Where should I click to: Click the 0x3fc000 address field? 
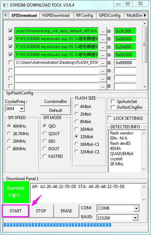[x=125, y=31]
